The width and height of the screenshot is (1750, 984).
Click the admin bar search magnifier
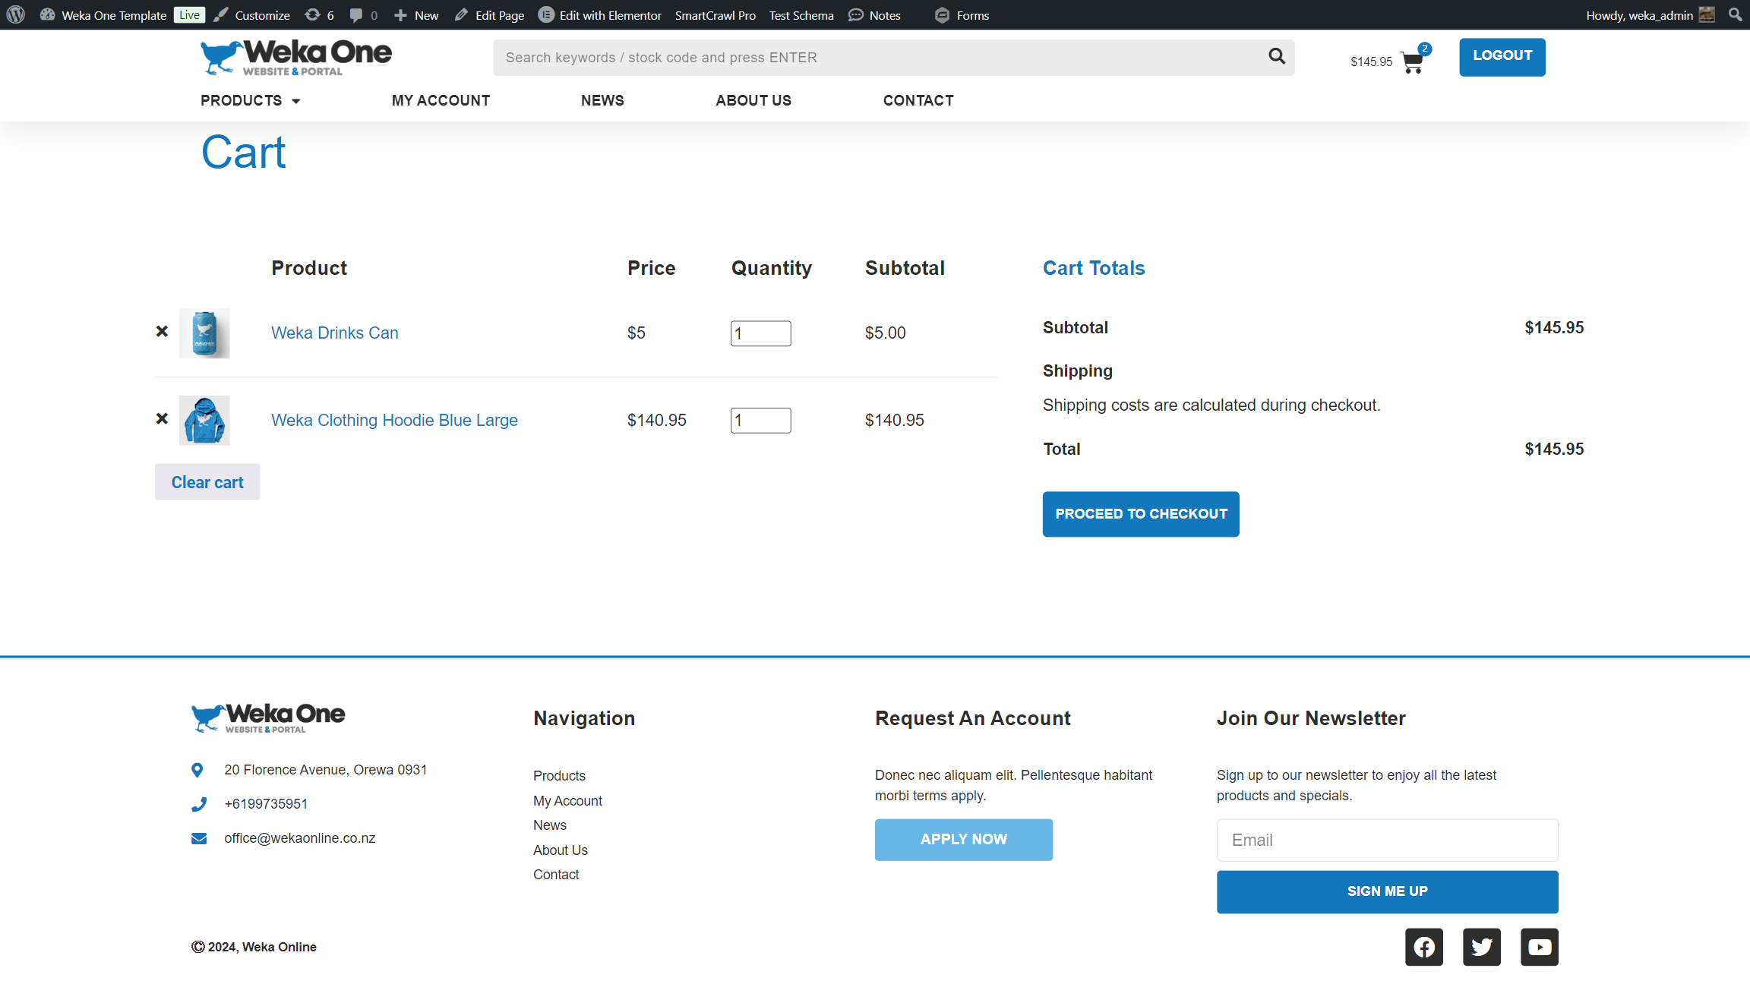(1735, 15)
